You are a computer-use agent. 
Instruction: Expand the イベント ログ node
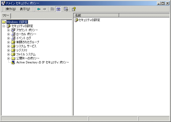(x=8, y=38)
